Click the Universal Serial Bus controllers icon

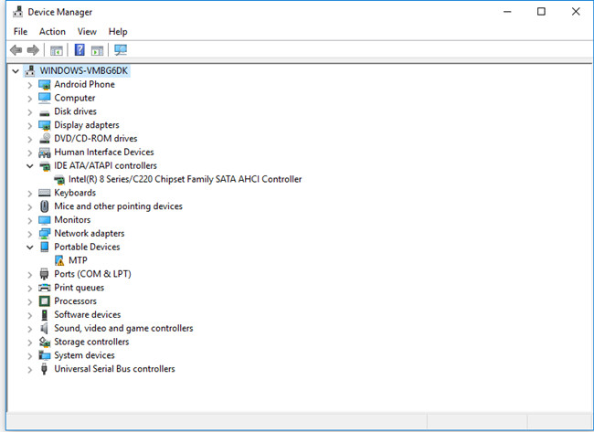click(44, 369)
